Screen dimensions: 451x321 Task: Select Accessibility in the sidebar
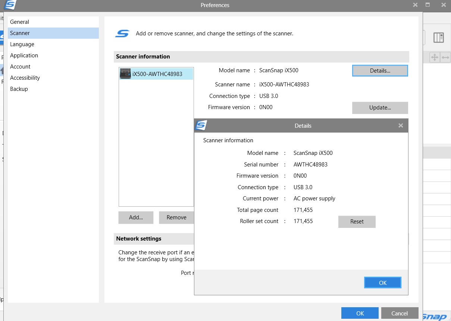pos(25,78)
